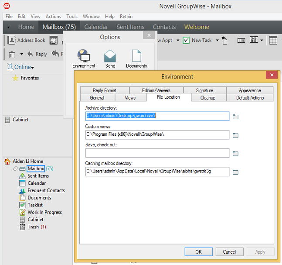The height and width of the screenshot is (265, 282).
Task: Click the Address Book toolbar icon
Action: point(27,41)
